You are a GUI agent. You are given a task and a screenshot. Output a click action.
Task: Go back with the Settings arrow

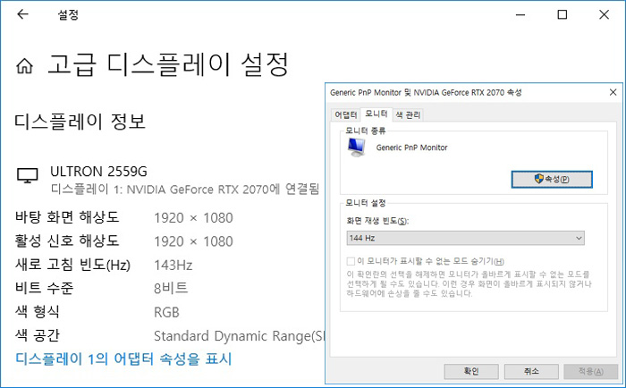22,14
